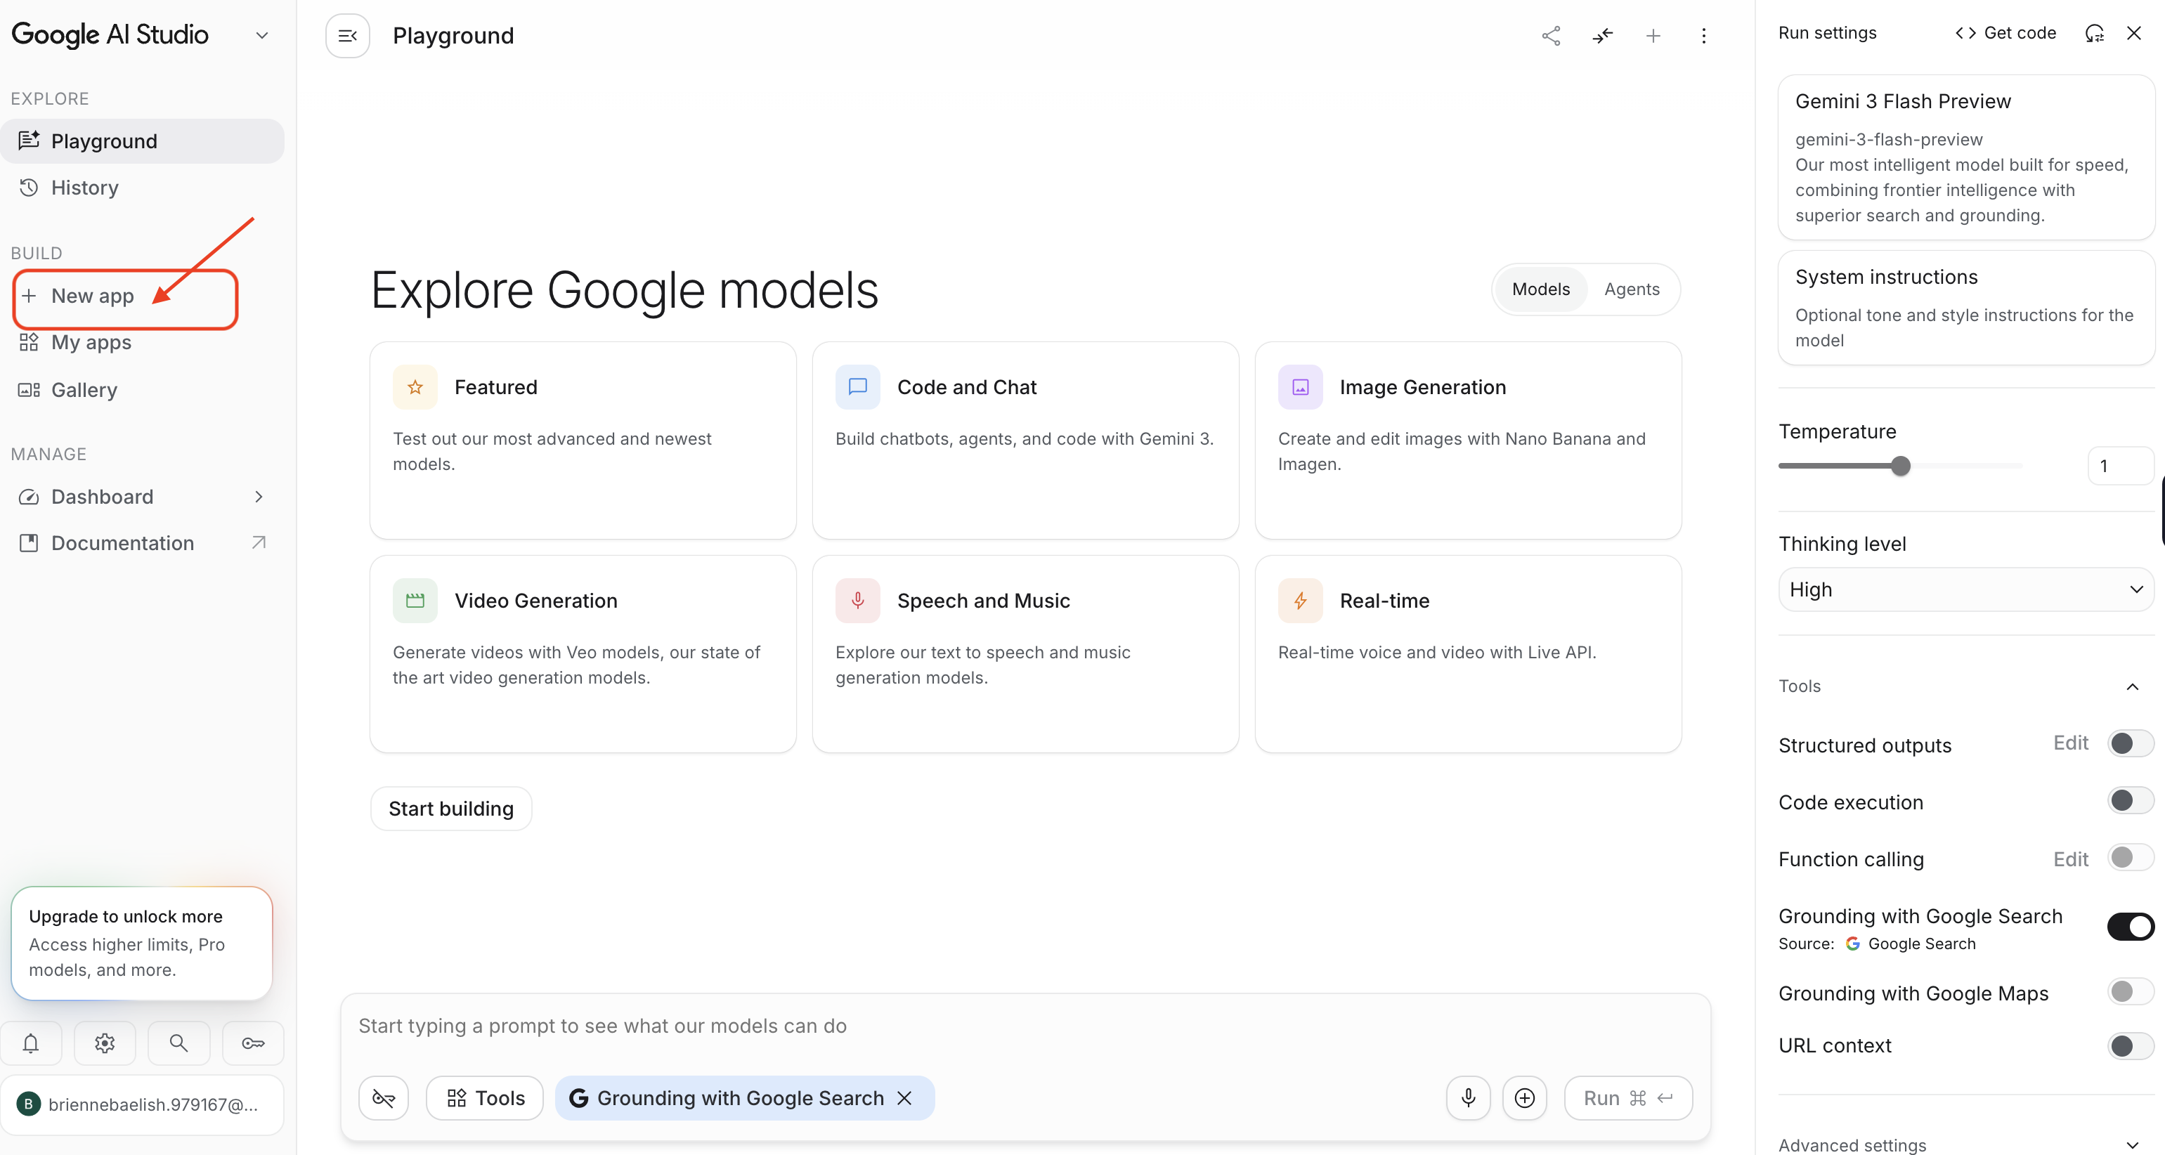Toggle the temporary chat icon in prompt bar
Image resolution: width=2165 pixels, height=1155 pixels.
click(x=383, y=1097)
